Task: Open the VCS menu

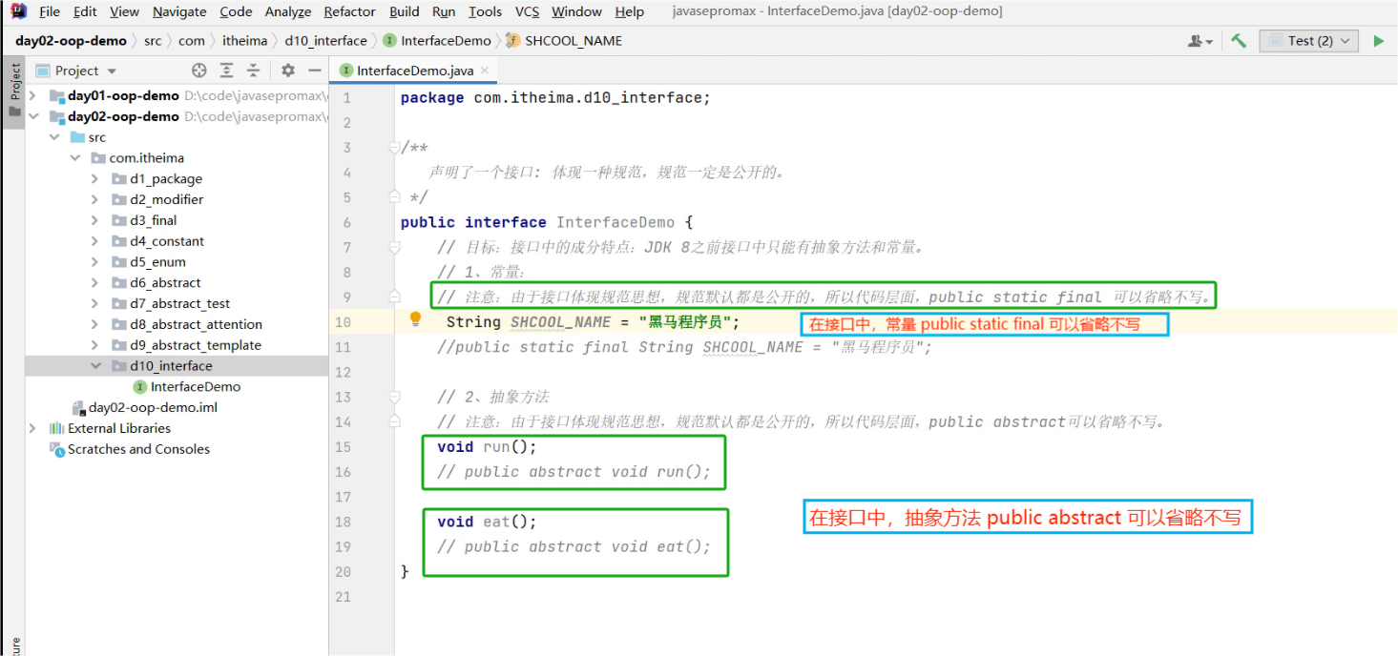Action: pos(527,11)
